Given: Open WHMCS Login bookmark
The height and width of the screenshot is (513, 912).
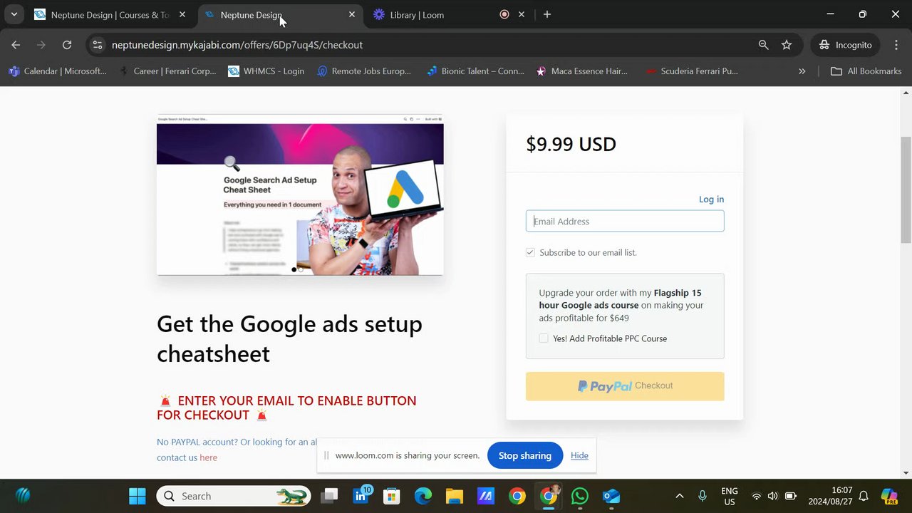Looking at the screenshot, I should (266, 71).
